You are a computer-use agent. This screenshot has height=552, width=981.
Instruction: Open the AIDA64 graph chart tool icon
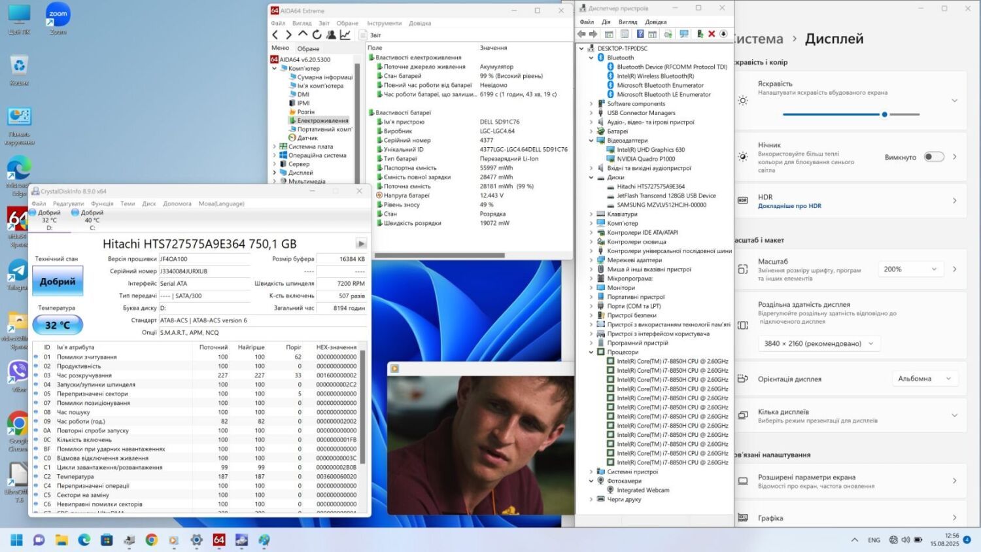pos(345,35)
